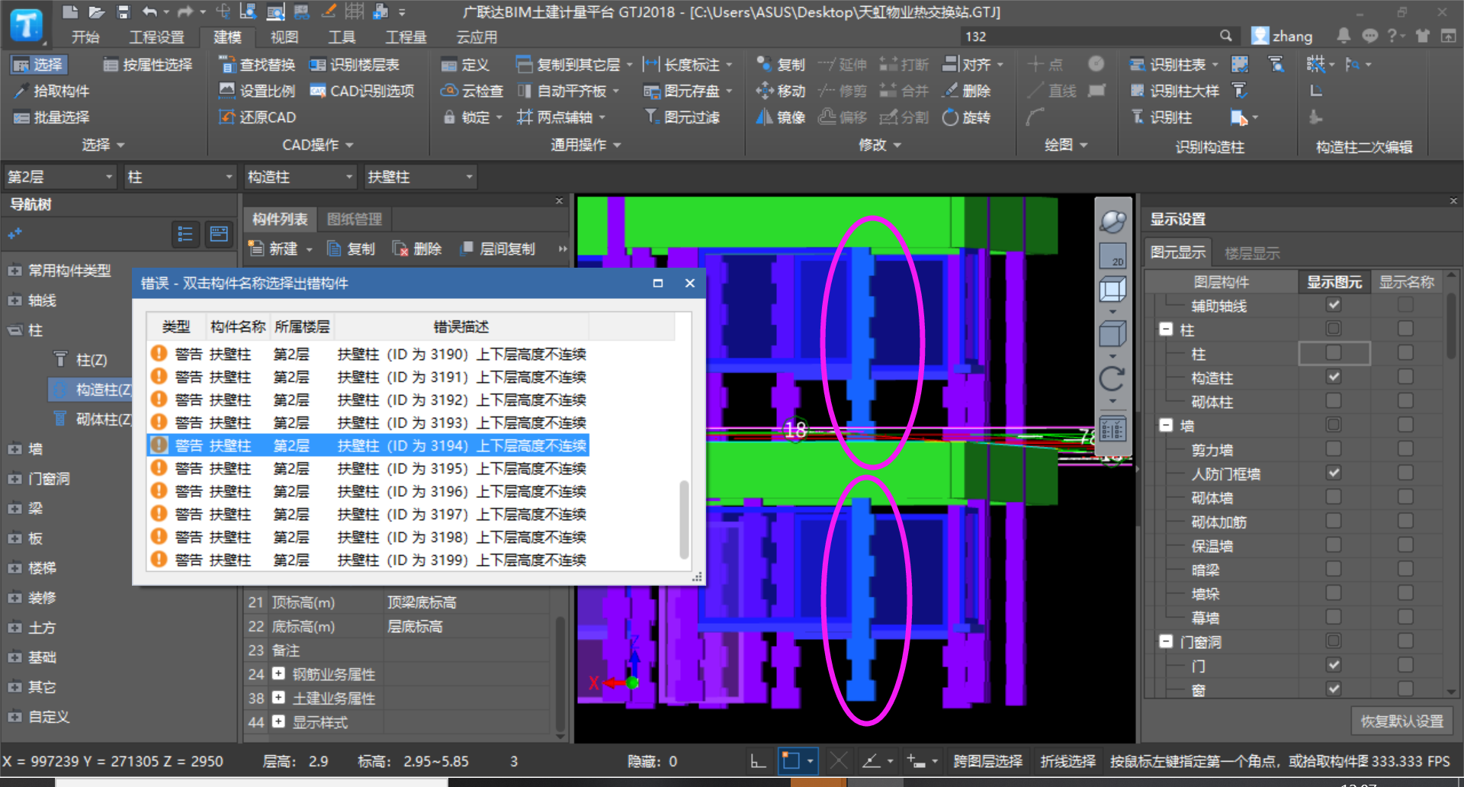Click the 识别楼层表 floor table tool
This screenshot has width=1464, height=787.
[355, 65]
